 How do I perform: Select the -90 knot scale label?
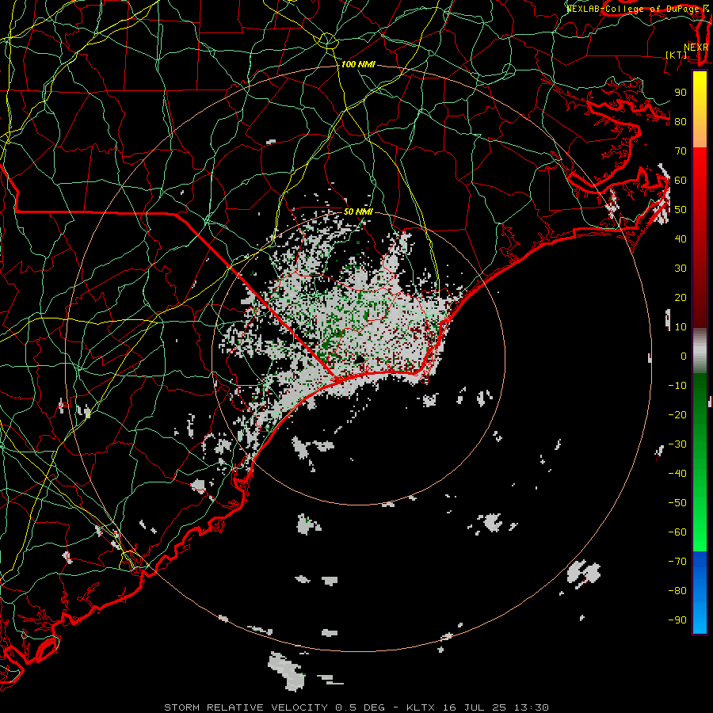click(x=677, y=620)
